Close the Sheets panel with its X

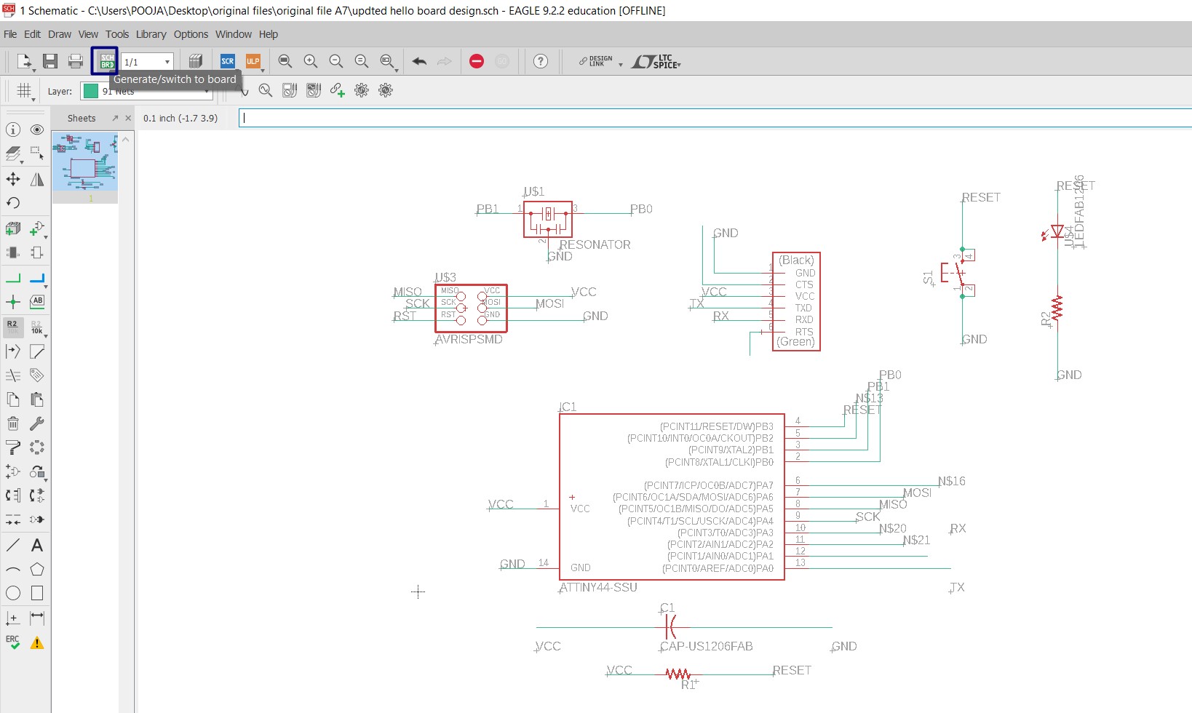coord(128,118)
